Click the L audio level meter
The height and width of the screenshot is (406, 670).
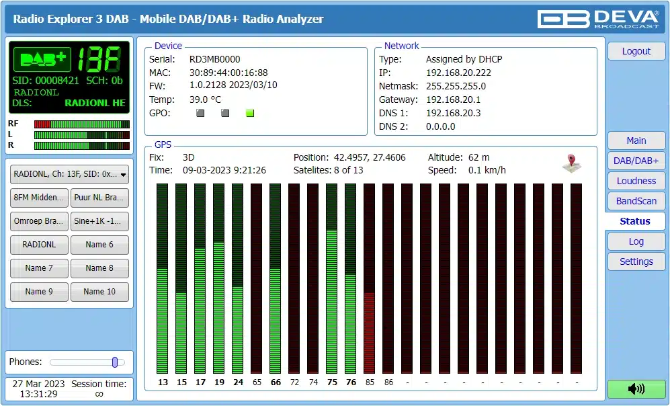coord(81,135)
